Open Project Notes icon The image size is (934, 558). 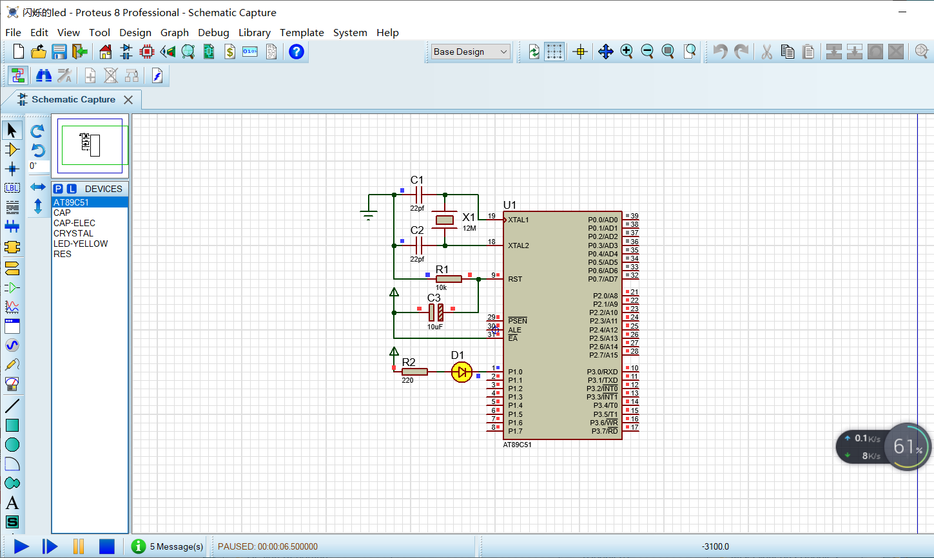(271, 52)
